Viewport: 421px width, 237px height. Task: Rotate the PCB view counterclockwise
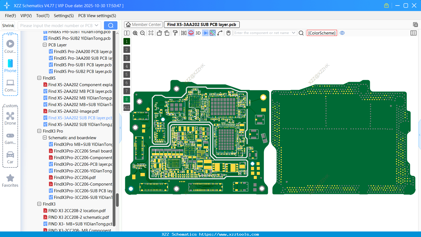160,33
